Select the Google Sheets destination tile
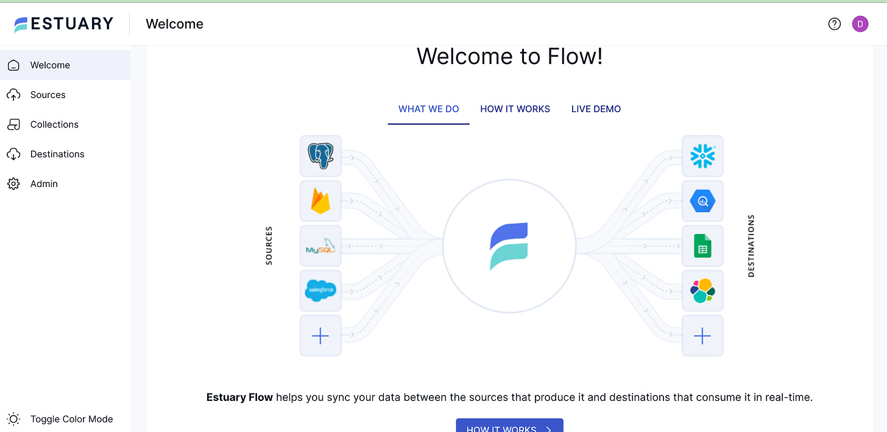Viewport: 887px width, 432px height. (x=702, y=246)
